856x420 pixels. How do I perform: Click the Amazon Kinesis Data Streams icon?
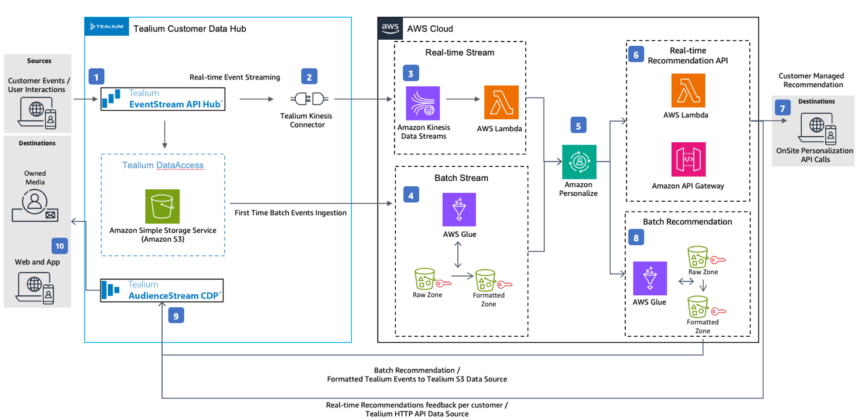[x=423, y=103]
